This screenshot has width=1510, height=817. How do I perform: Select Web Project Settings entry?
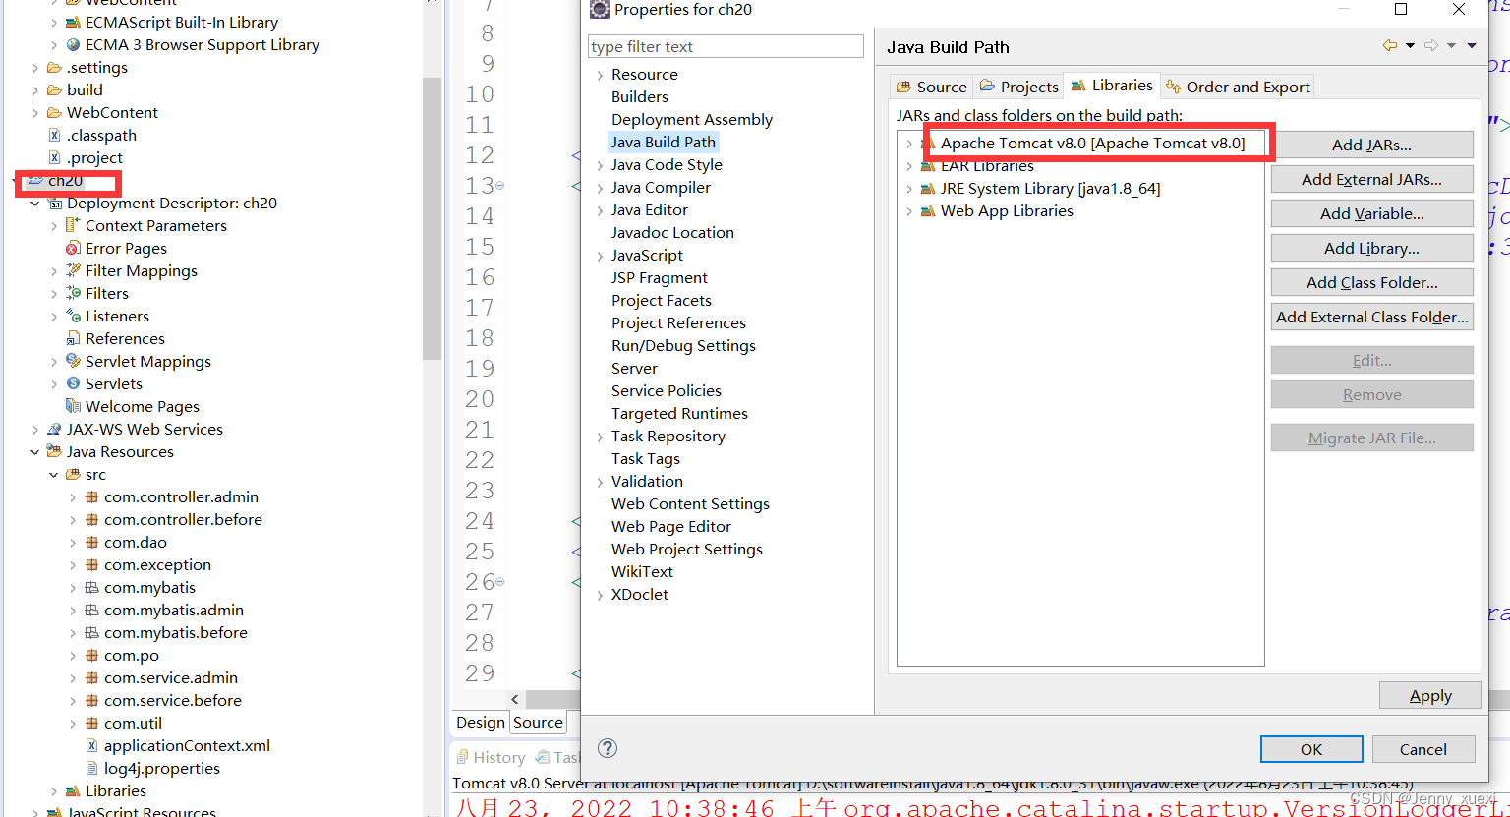[x=686, y=550]
